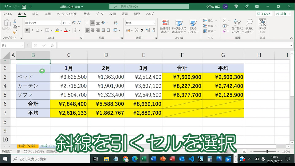
Task: Click the Borders icon
Action: [x=47, y=30]
